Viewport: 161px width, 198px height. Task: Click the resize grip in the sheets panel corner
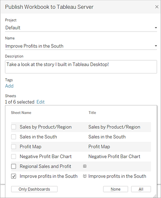(155, 196)
